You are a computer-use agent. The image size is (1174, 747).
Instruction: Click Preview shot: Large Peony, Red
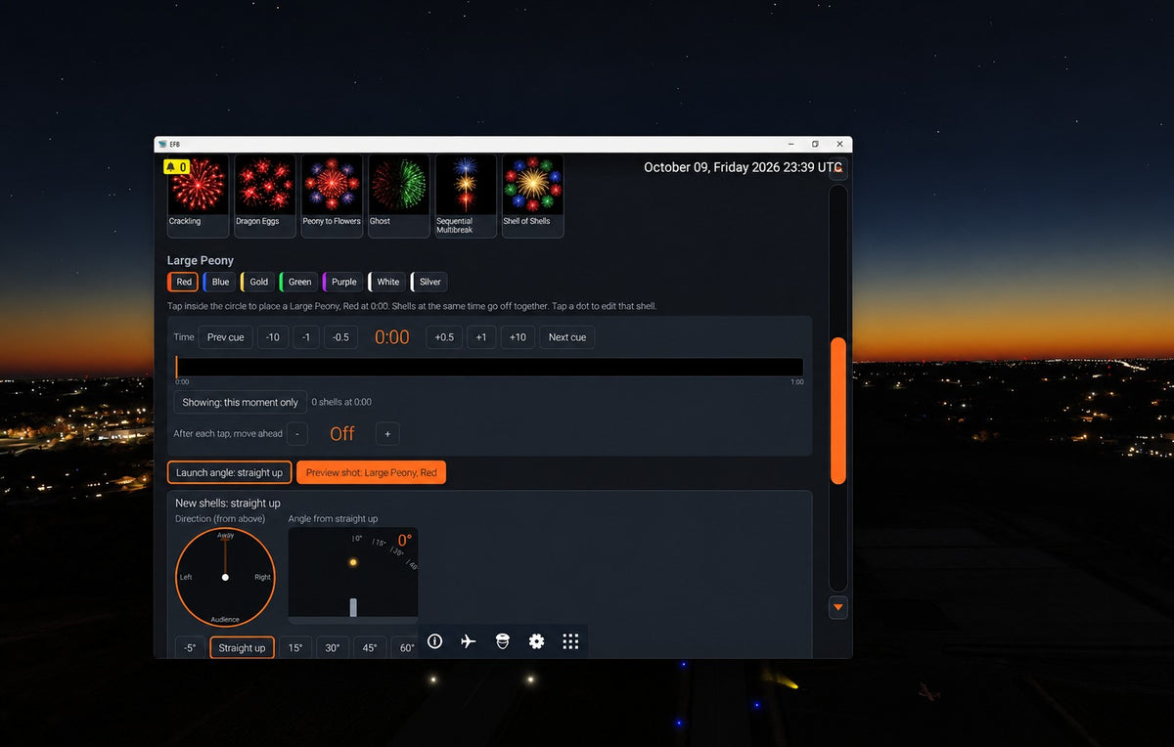tap(372, 472)
